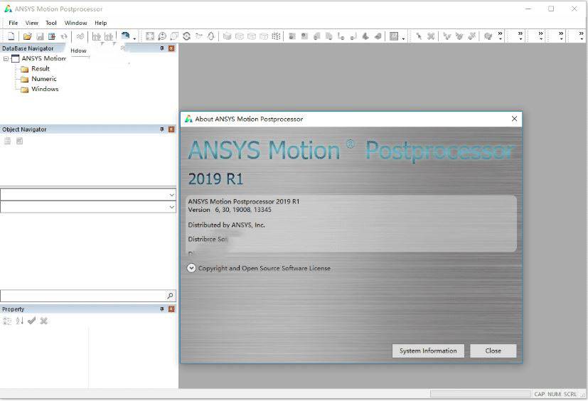Click the checkmark apply icon in Property panel
Screen dimensions: 588x401
tap(31, 321)
